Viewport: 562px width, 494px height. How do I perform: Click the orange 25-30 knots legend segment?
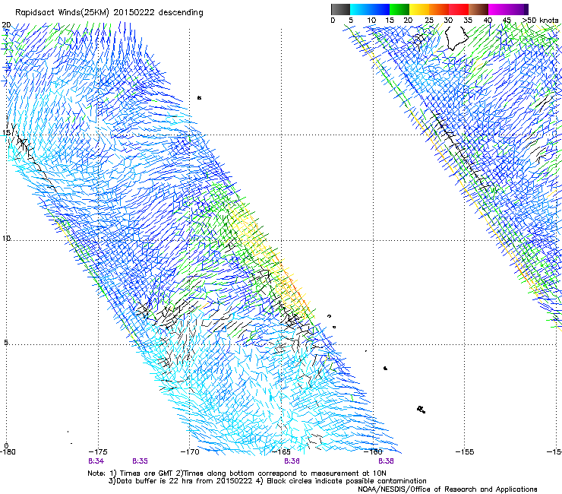[439, 9]
